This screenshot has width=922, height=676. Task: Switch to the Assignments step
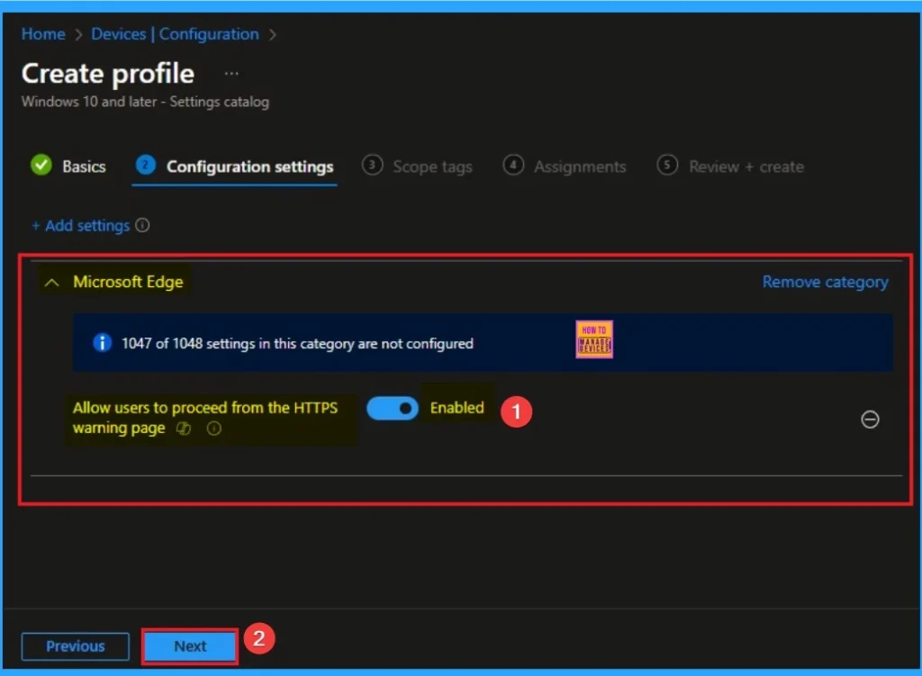(x=565, y=167)
